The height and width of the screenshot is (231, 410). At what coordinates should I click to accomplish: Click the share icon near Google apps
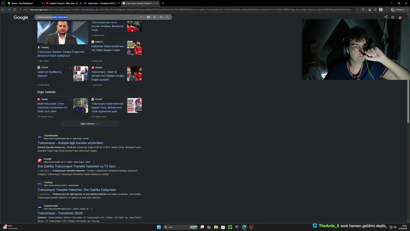pos(386,17)
